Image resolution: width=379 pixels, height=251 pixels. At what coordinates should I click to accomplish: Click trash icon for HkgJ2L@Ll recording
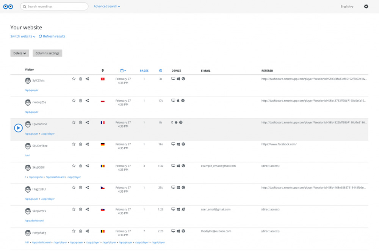click(80, 188)
